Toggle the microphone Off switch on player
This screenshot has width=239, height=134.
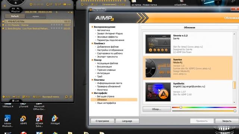point(58,4)
